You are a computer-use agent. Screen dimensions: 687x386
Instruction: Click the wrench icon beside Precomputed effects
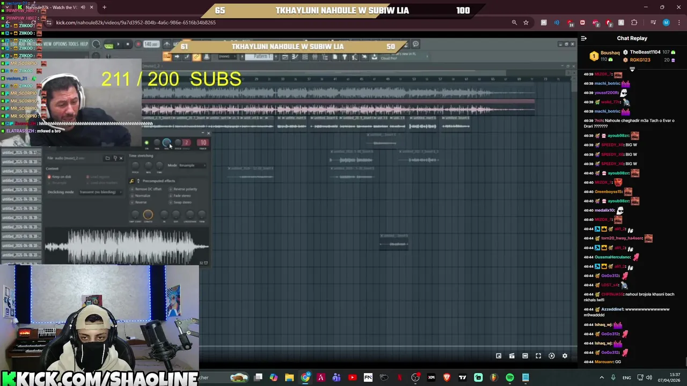(132, 181)
